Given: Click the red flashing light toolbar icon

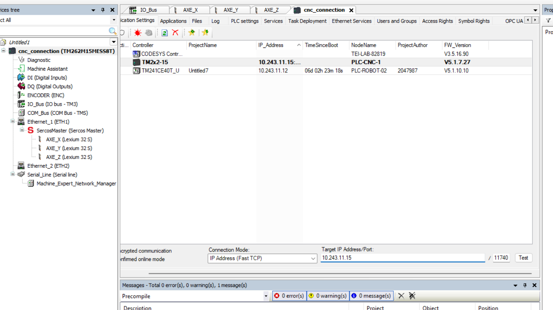Looking at the screenshot, I should [138, 33].
